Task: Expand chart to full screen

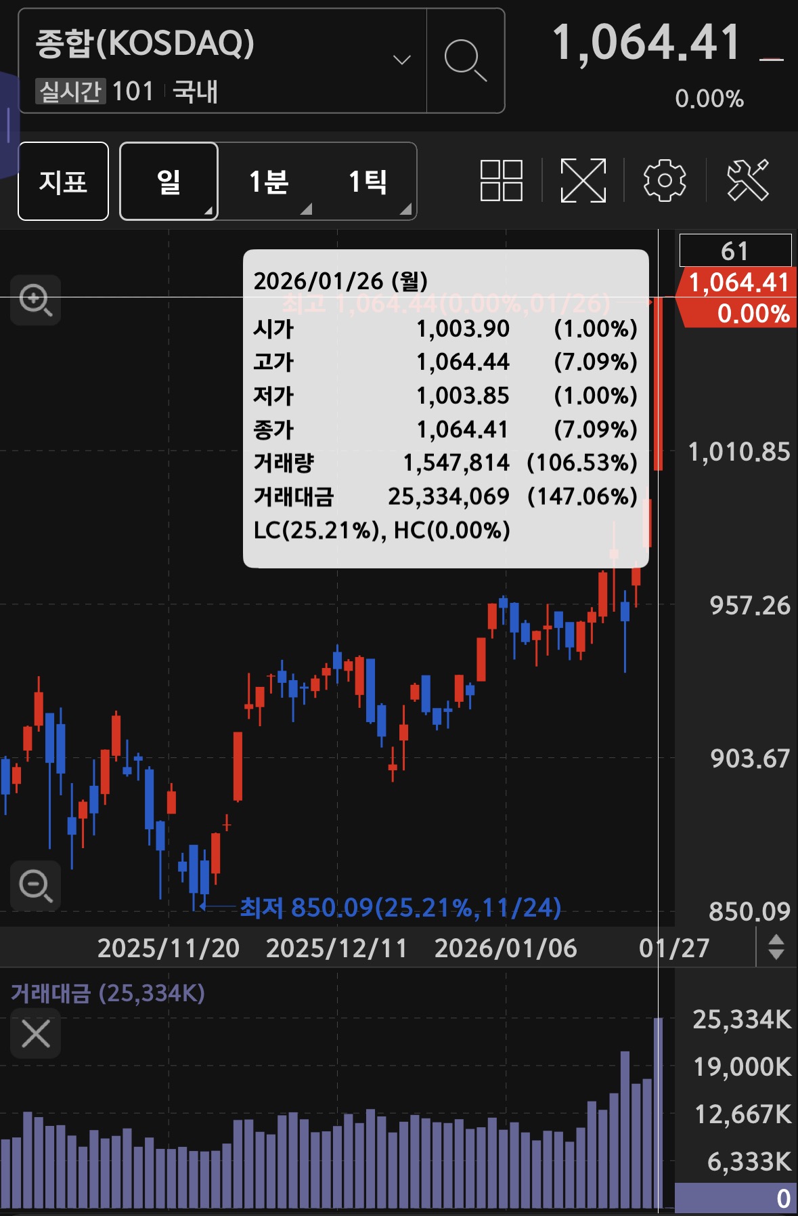Action: point(583,180)
